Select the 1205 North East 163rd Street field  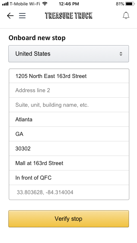pos(69,76)
